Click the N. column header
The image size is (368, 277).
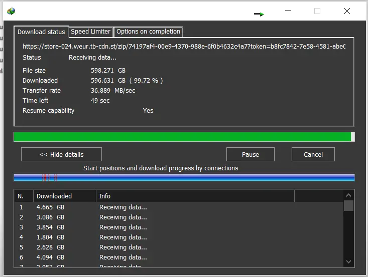pos(24,196)
